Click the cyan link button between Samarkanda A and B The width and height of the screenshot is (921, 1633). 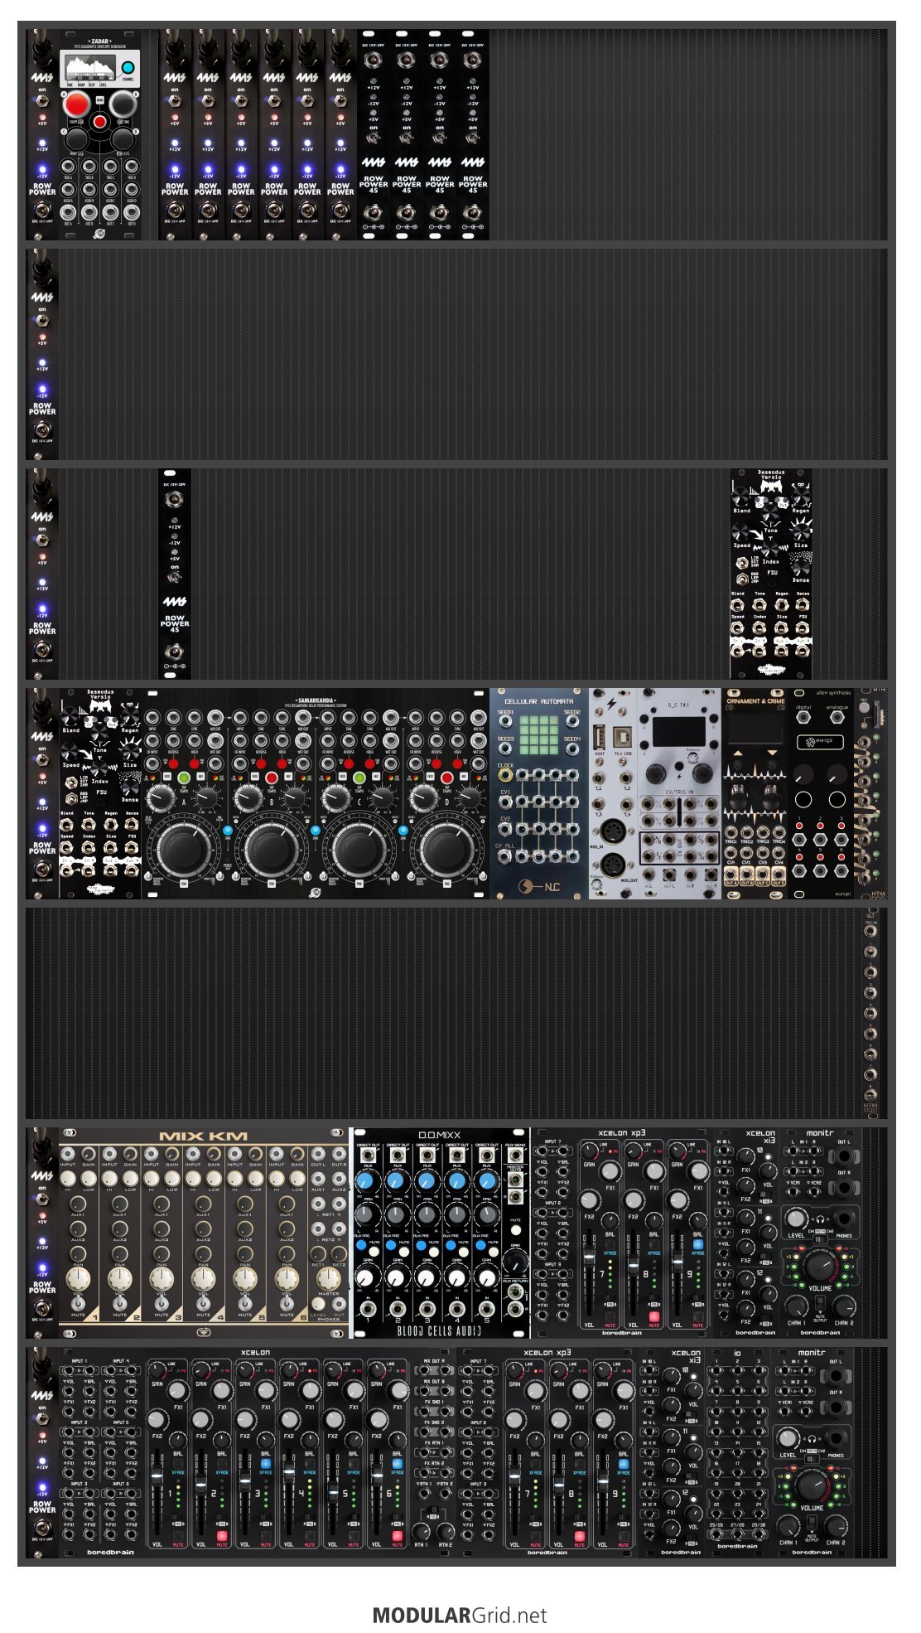point(228,830)
